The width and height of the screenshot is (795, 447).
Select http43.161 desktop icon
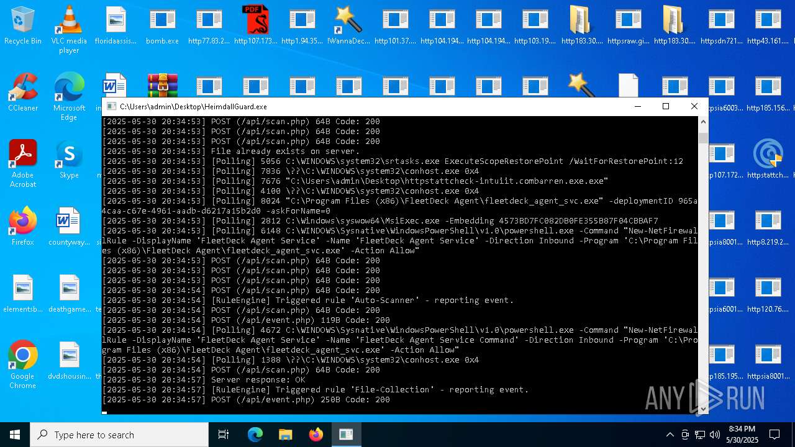(x=768, y=26)
